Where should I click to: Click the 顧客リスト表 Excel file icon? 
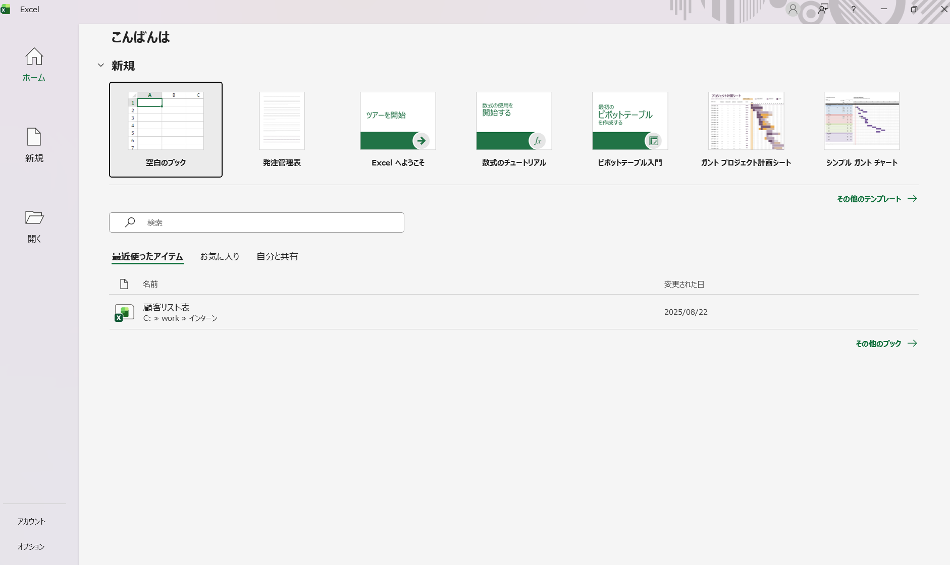pyautogui.click(x=124, y=312)
